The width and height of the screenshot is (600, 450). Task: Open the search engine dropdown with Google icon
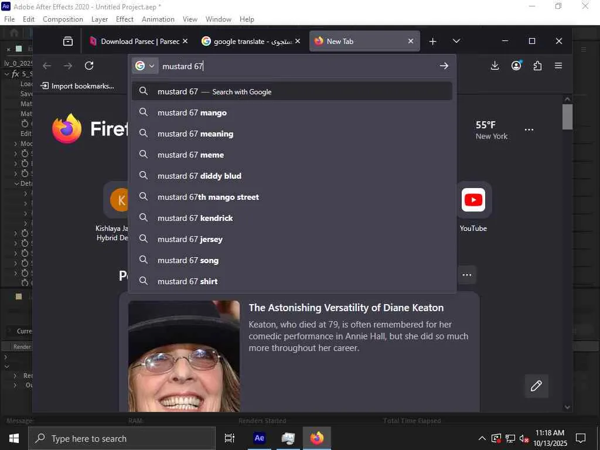coord(145,66)
